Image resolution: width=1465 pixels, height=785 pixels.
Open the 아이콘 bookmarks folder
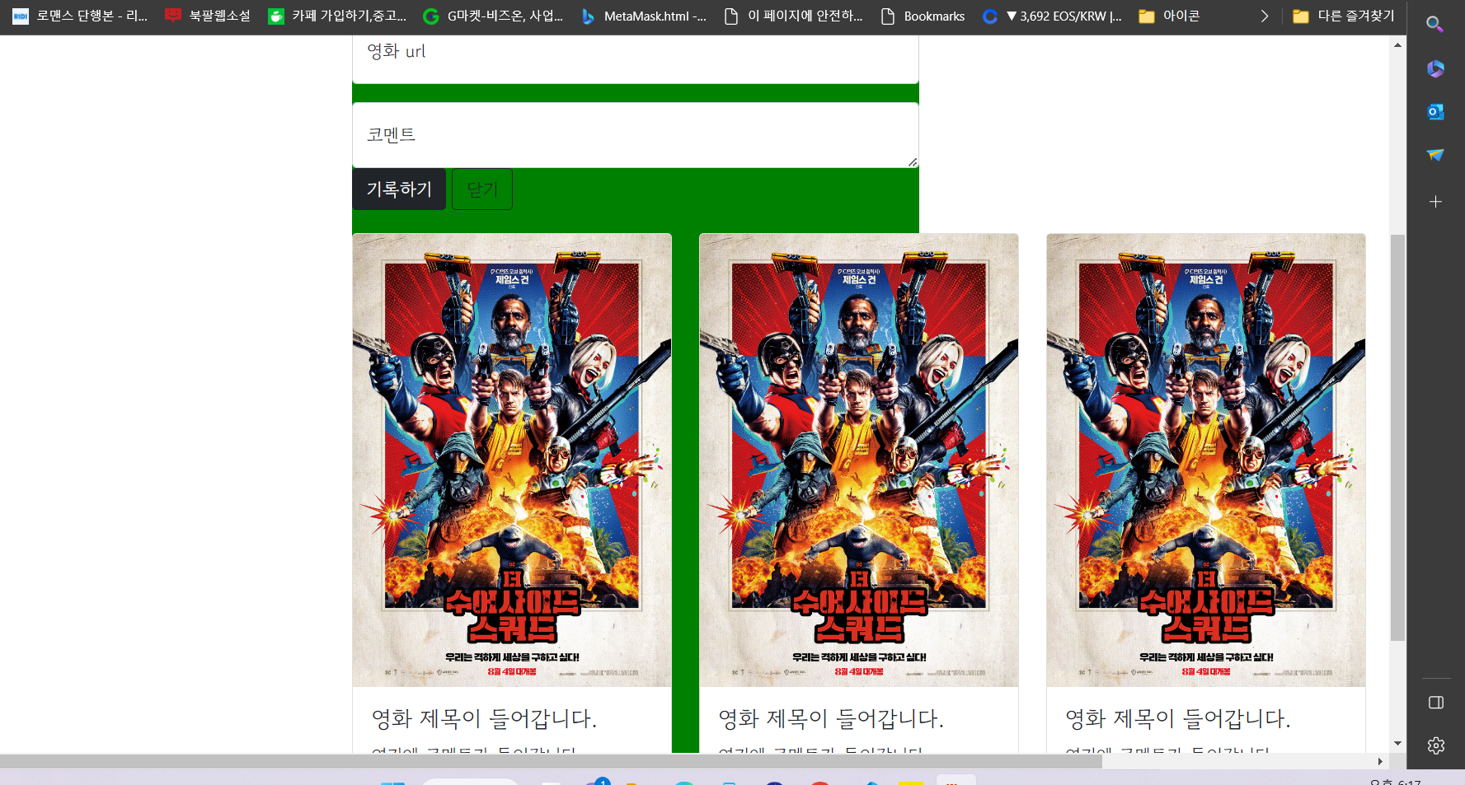(x=1169, y=16)
